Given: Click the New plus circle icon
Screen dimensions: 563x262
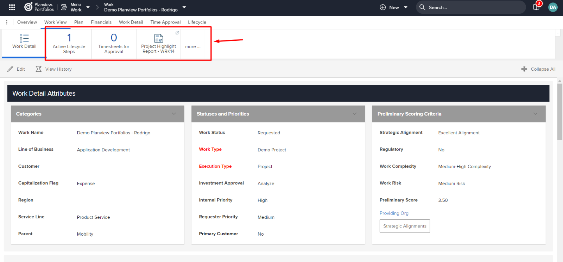Looking at the screenshot, I should [x=383, y=7].
